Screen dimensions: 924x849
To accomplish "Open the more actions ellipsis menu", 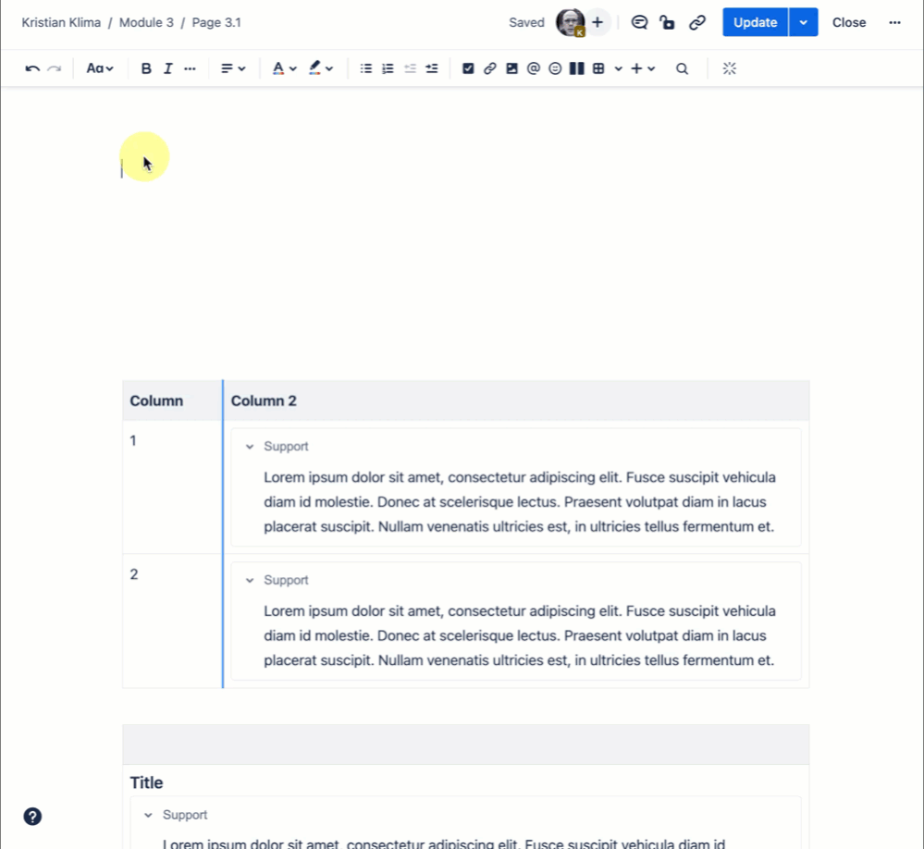I will [894, 22].
